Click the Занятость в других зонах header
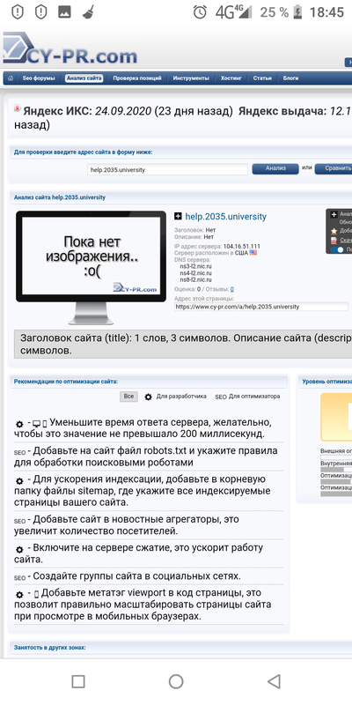Viewport: 352px width, 705px height. point(49,648)
